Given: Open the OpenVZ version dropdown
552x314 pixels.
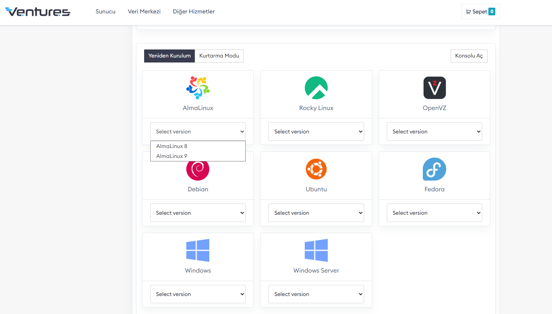Looking at the screenshot, I should [x=434, y=132].
